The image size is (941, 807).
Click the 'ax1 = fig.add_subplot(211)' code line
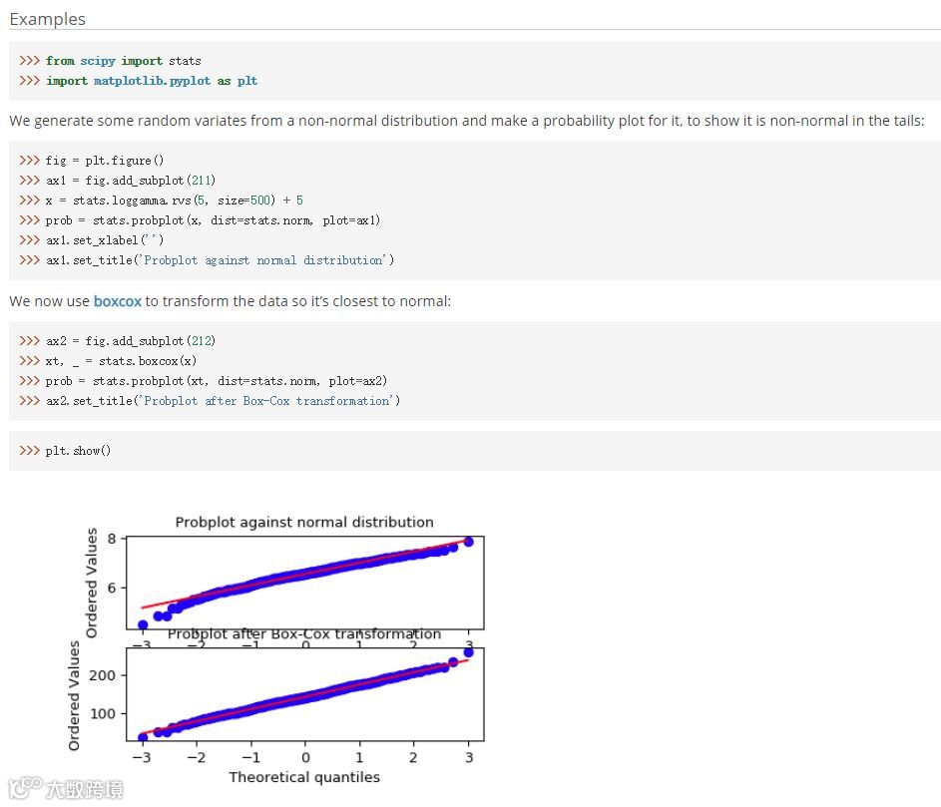pyautogui.click(x=130, y=180)
